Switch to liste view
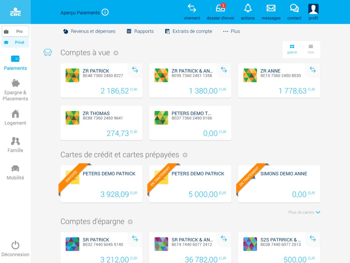This screenshot has height=263, width=350. (311, 49)
